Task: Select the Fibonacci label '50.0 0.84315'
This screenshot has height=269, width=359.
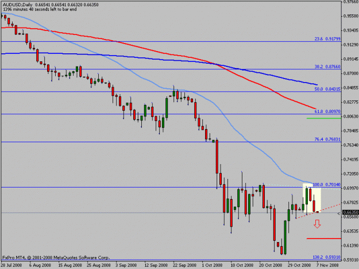Action: (x=327, y=89)
